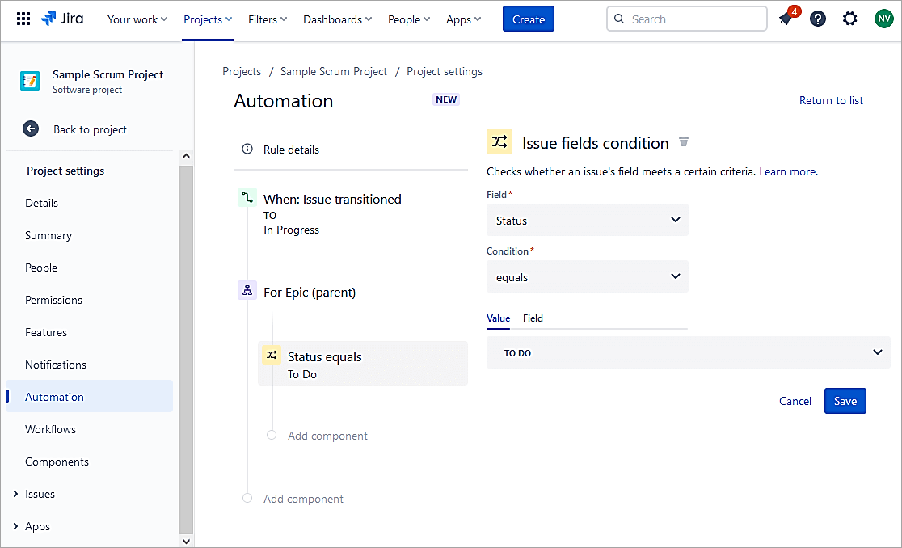The width and height of the screenshot is (902, 548).
Task: Open the equals condition dropdown
Action: coord(588,276)
